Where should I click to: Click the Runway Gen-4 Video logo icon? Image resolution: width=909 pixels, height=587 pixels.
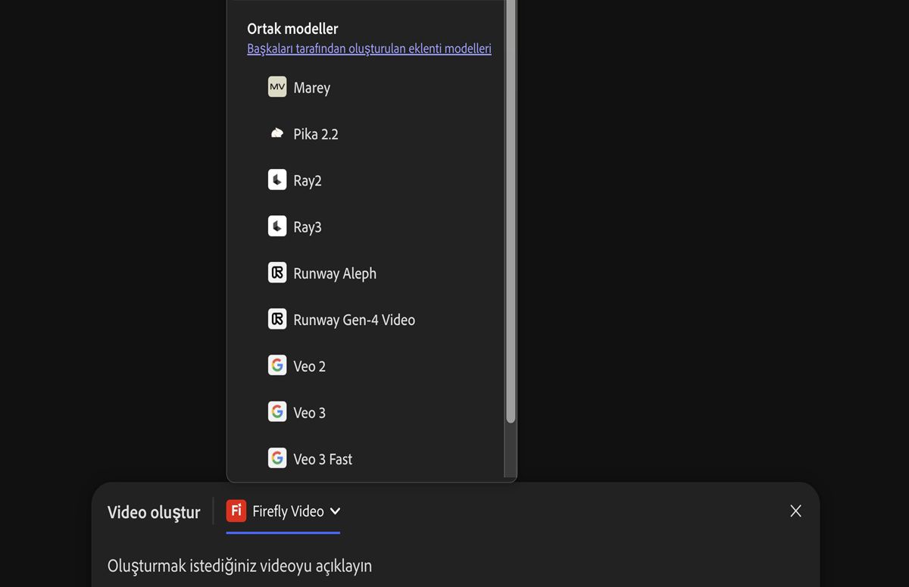pyautogui.click(x=277, y=320)
